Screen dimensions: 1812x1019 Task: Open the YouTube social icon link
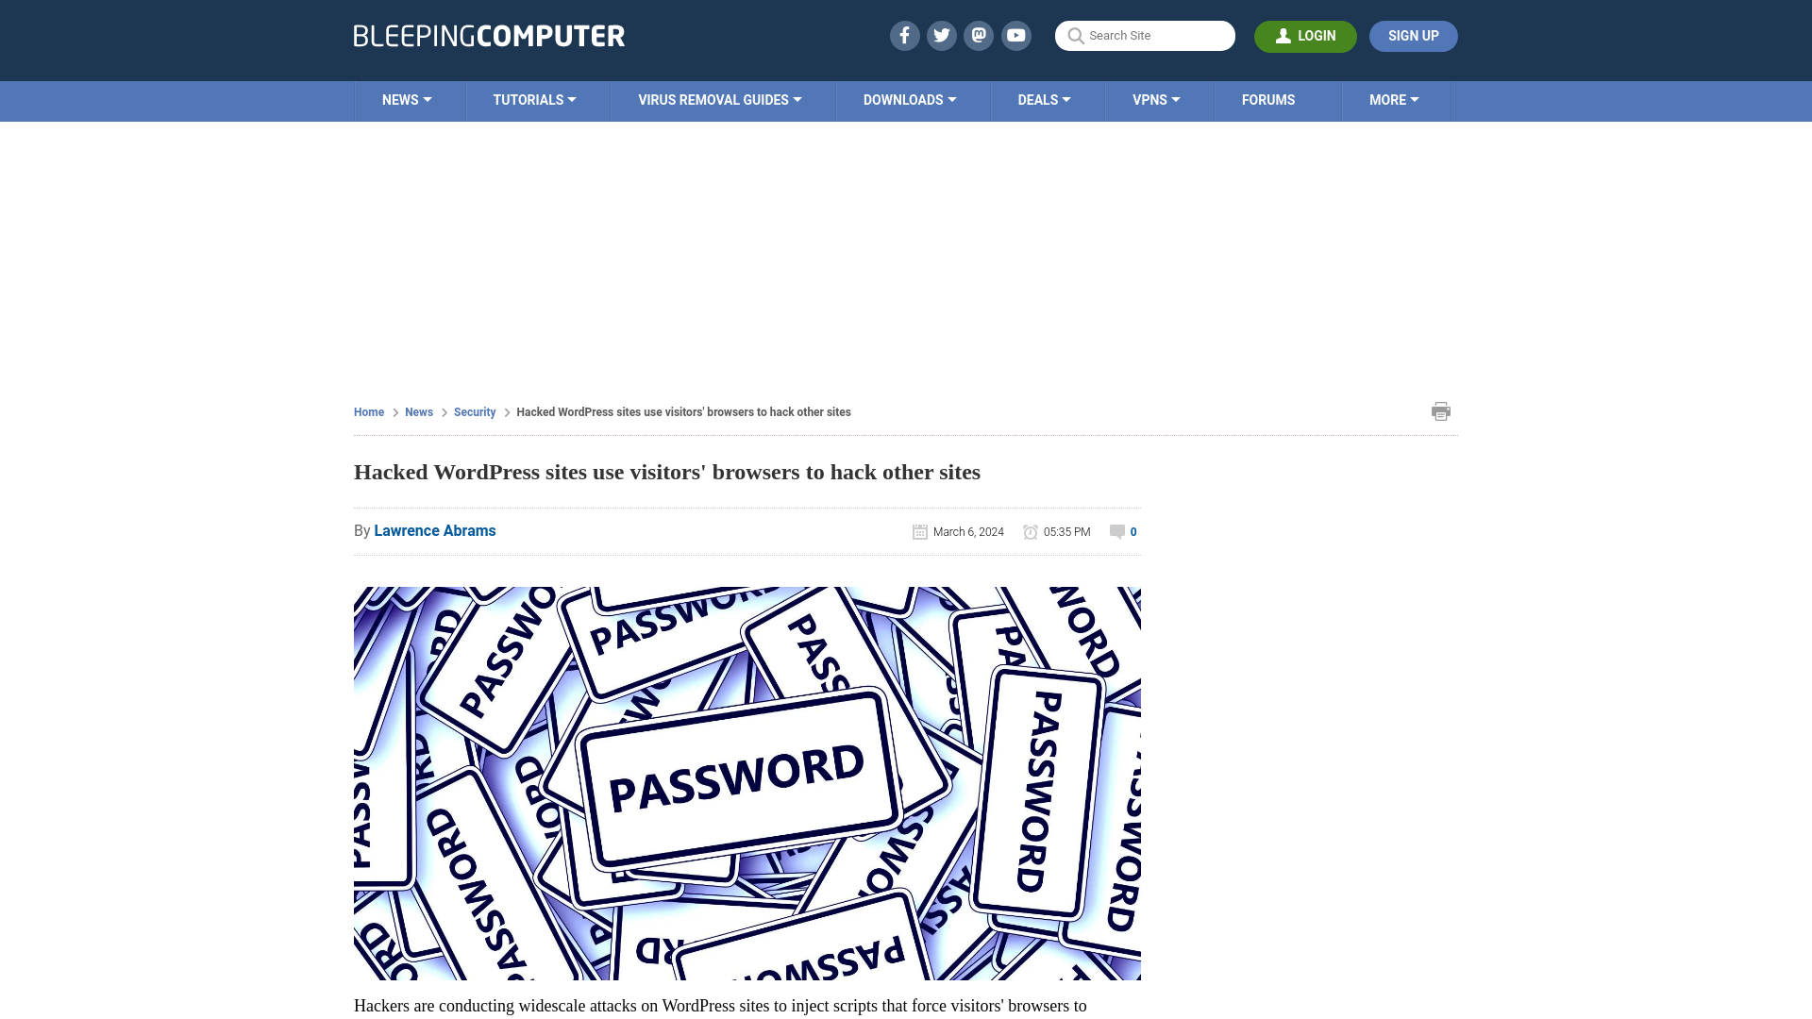pos(1016,35)
